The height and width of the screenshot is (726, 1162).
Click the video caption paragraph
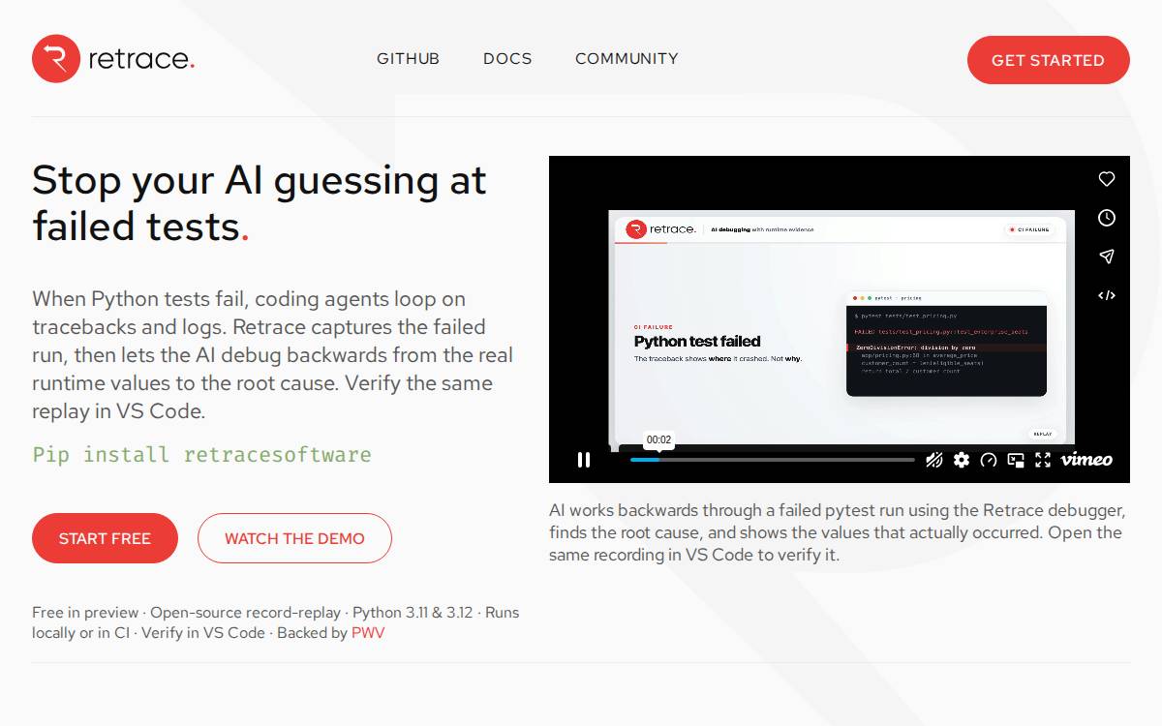coord(839,532)
